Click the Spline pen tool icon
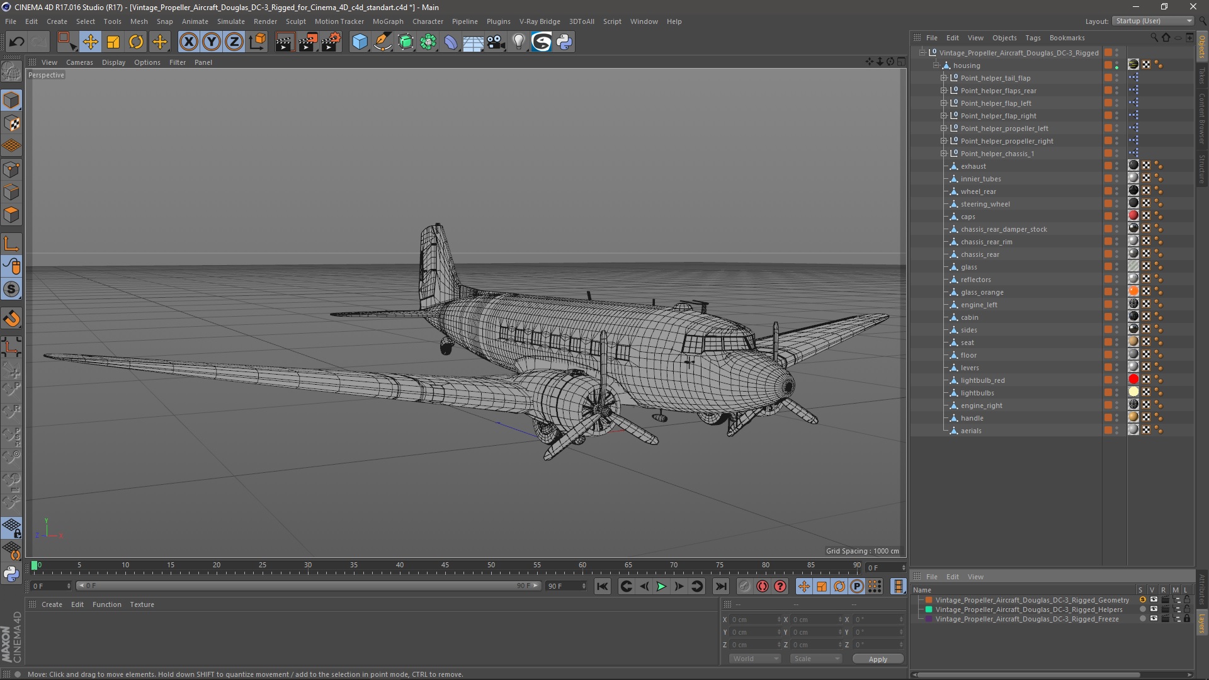The height and width of the screenshot is (680, 1209). tap(383, 42)
